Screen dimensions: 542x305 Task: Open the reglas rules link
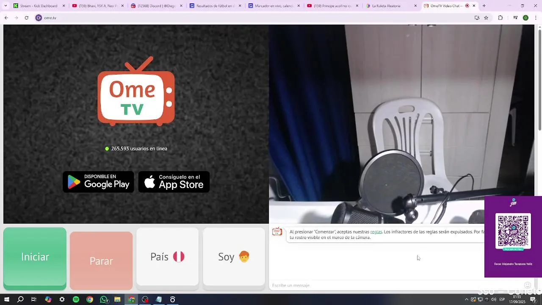376,232
